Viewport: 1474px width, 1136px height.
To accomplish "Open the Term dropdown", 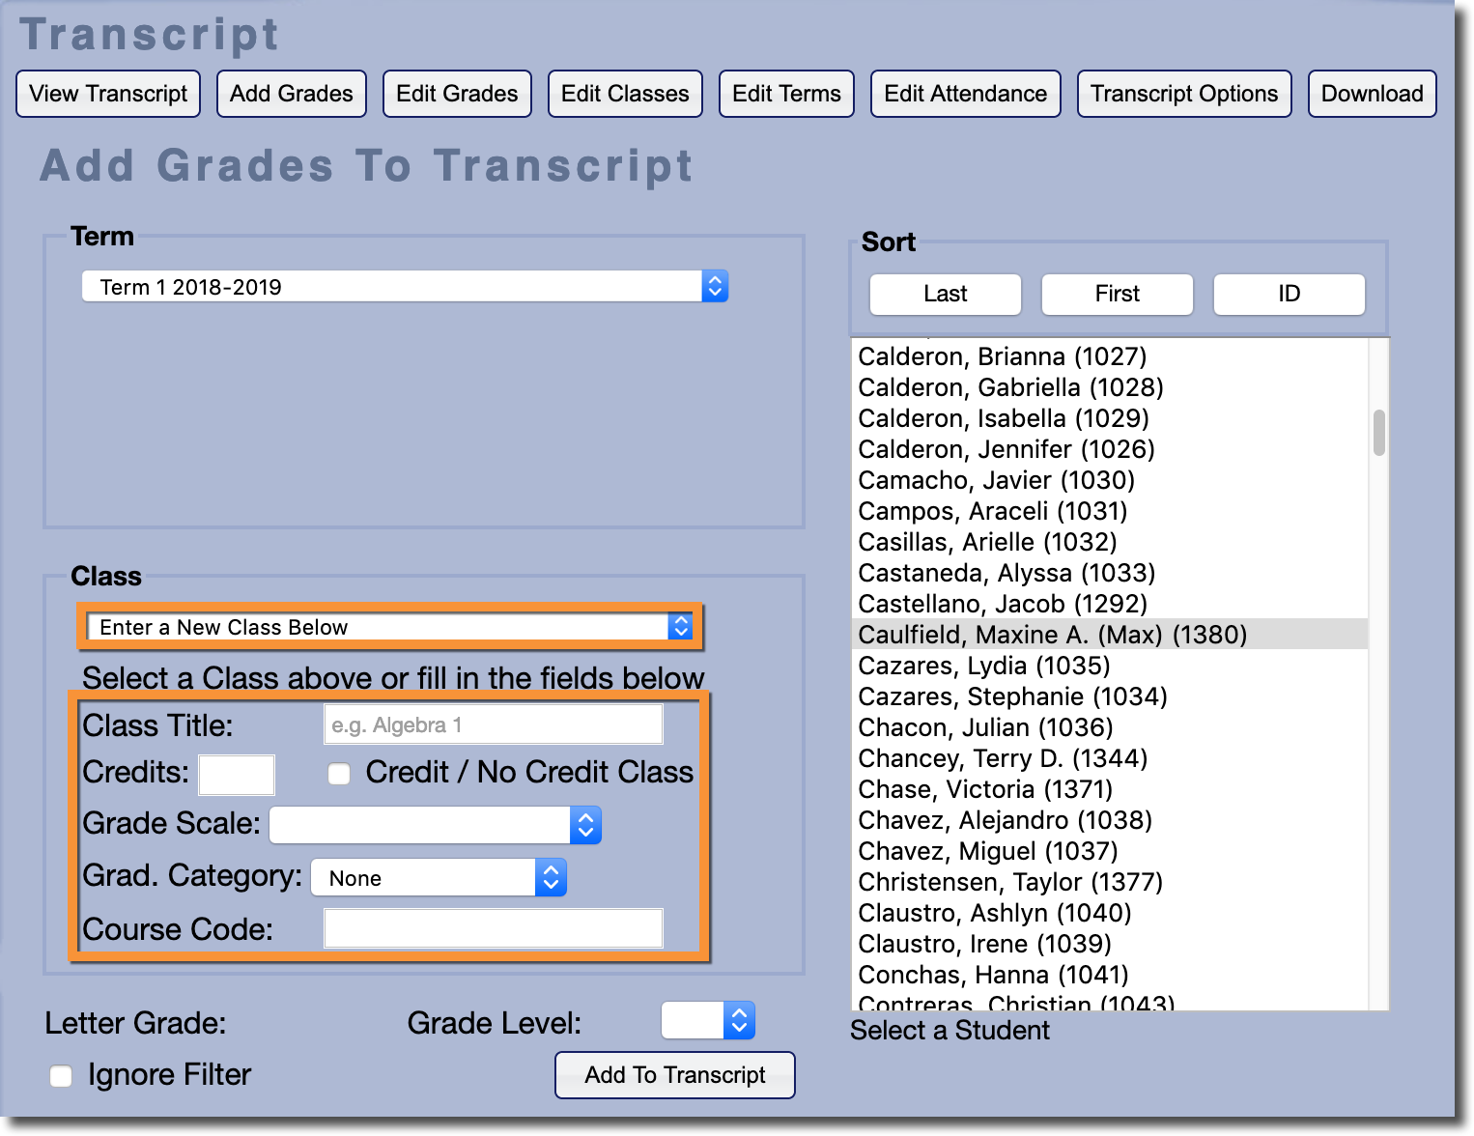I will (405, 287).
